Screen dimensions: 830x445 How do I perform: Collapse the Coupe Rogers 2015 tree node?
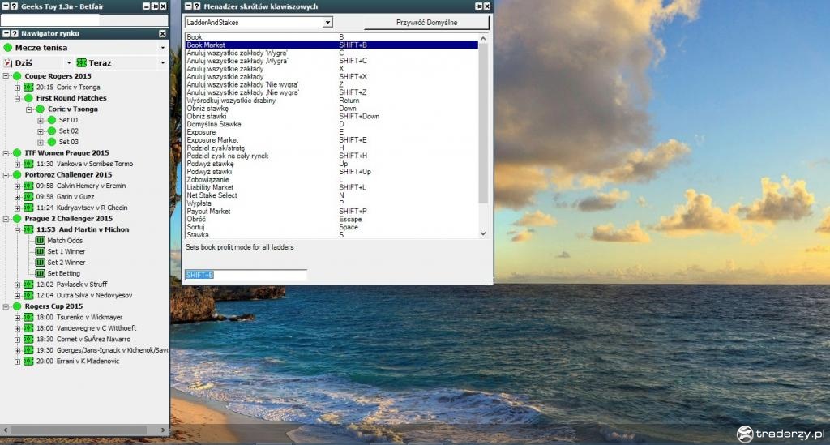tap(6, 76)
